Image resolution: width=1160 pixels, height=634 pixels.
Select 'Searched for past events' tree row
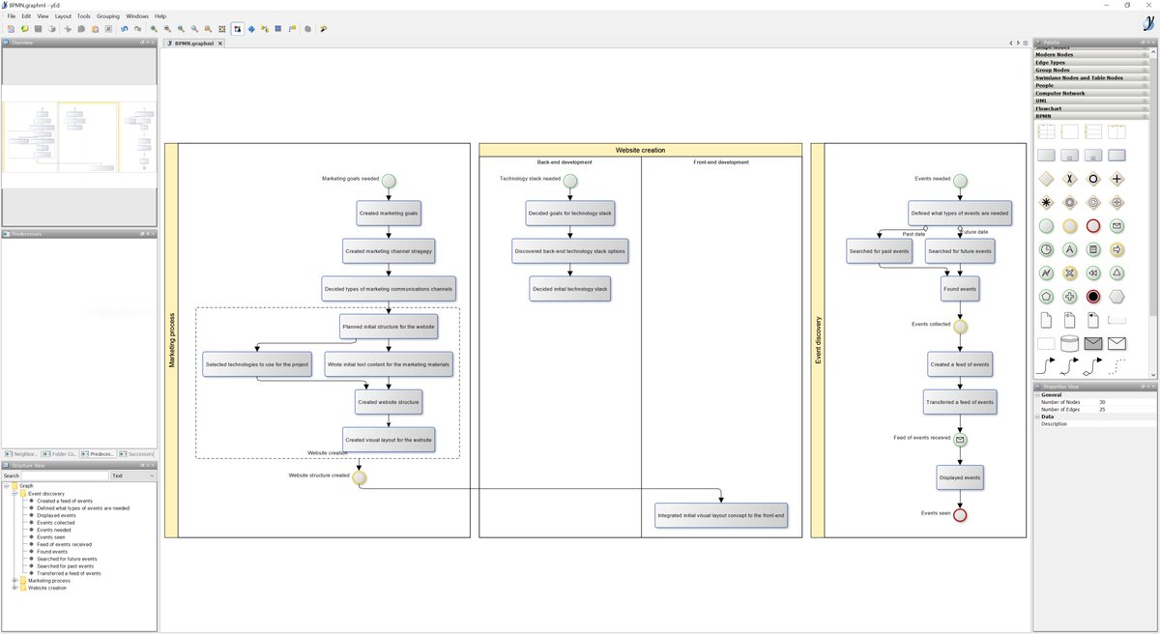[x=65, y=566]
